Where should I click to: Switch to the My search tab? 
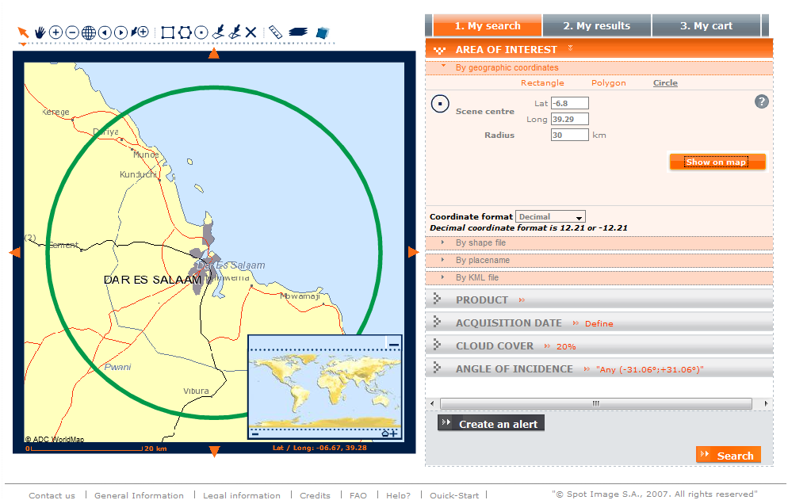coord(488,25)
